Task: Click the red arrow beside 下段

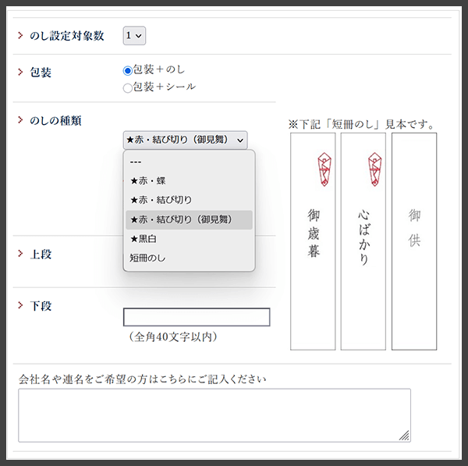Action: (20, 305)
